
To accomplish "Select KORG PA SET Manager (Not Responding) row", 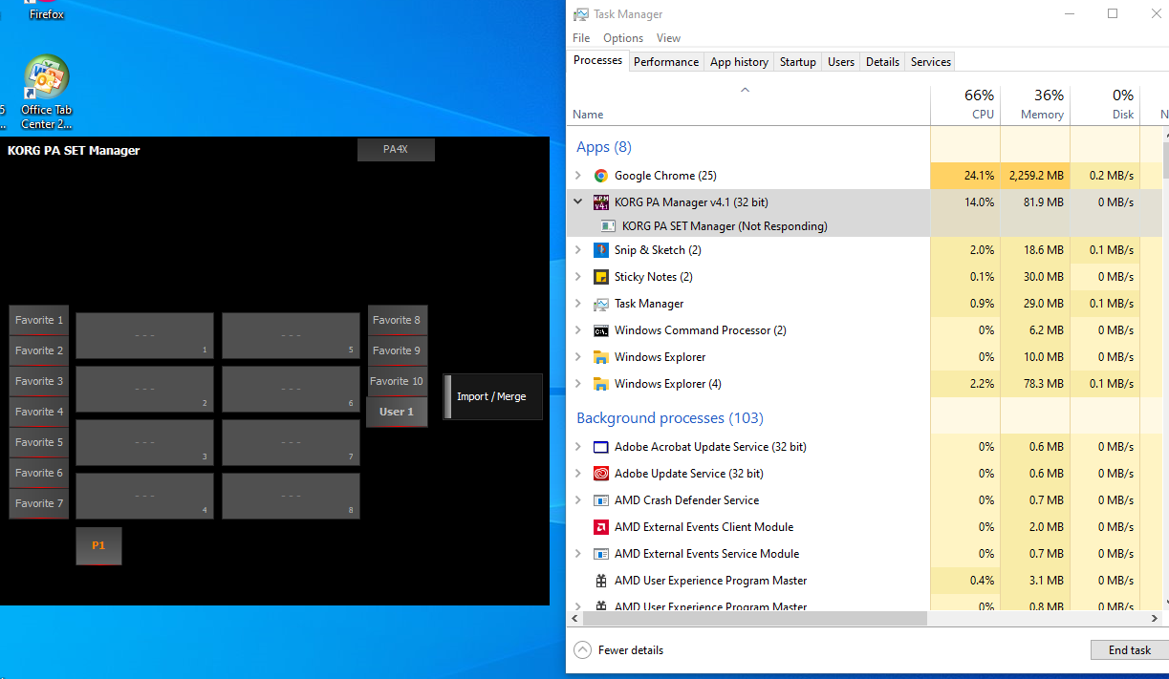I will click(747, 226).
